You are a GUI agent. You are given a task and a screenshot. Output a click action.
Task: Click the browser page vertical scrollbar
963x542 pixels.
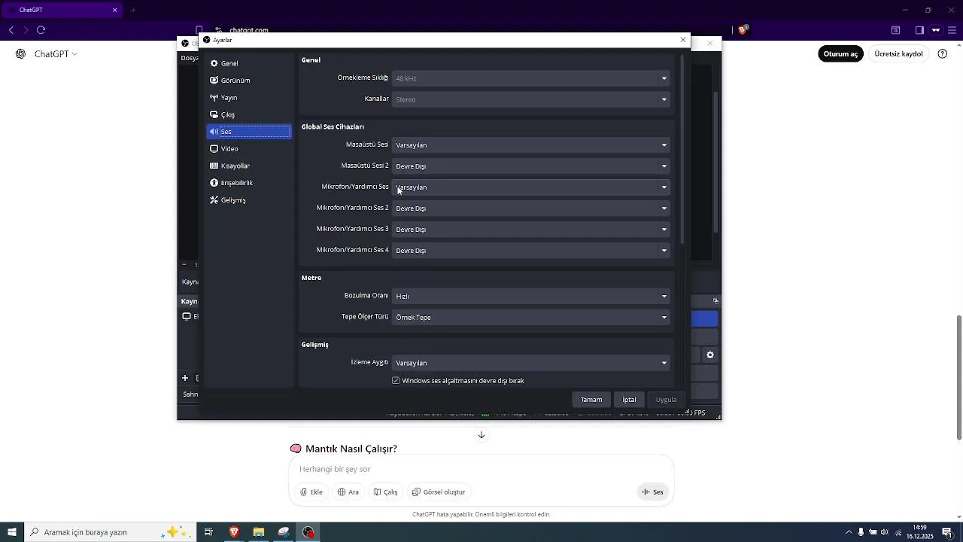[958, 378]
